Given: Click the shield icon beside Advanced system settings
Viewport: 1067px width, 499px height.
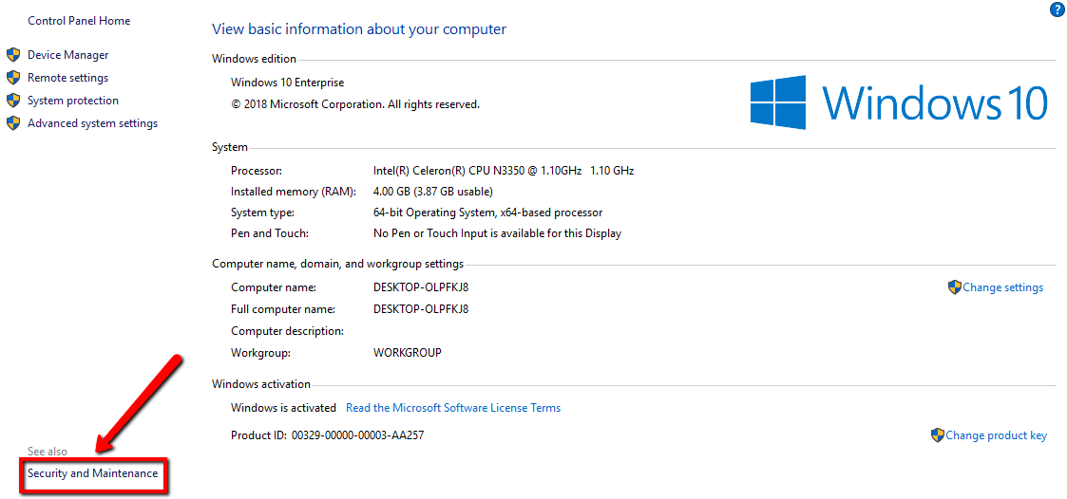Looking at the screenshot, I should pos(13,123).
